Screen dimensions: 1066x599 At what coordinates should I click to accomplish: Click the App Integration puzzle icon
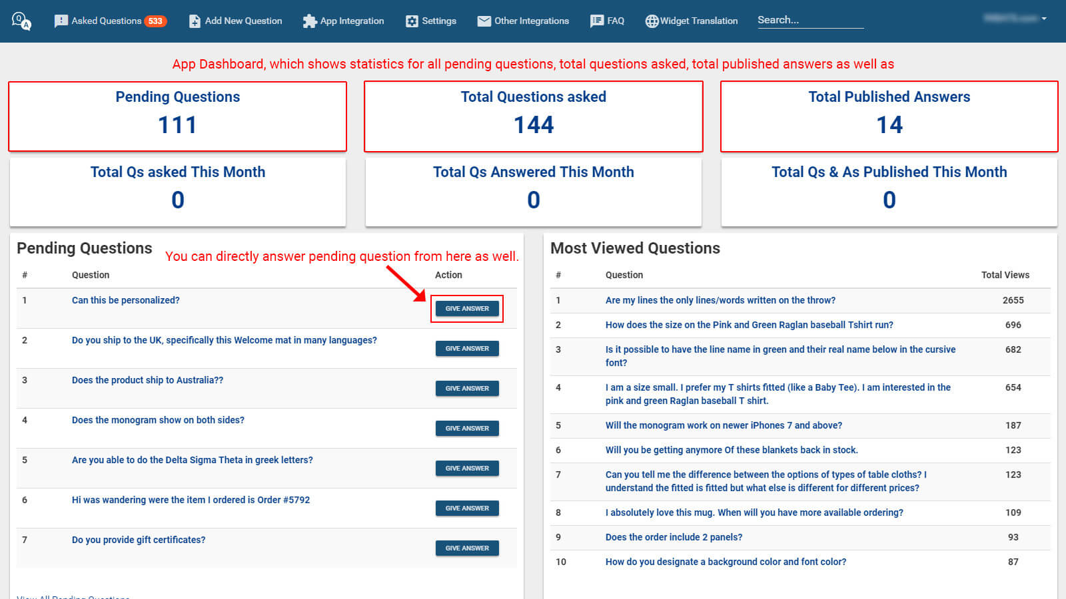tap(309, 21)
